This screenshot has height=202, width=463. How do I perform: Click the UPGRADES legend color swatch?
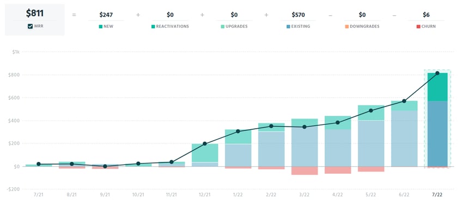(x=222, y=27)
